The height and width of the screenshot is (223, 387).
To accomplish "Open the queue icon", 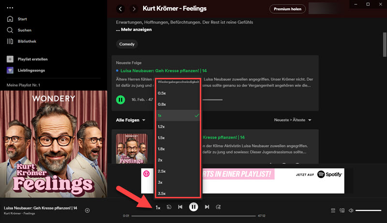I will (x=333, y=210).
